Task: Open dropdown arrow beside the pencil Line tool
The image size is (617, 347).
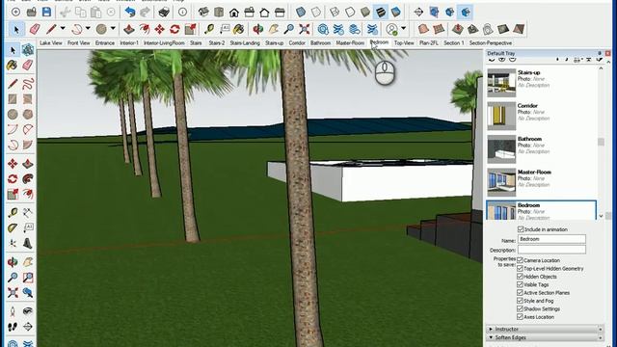Action: point(63,28)
